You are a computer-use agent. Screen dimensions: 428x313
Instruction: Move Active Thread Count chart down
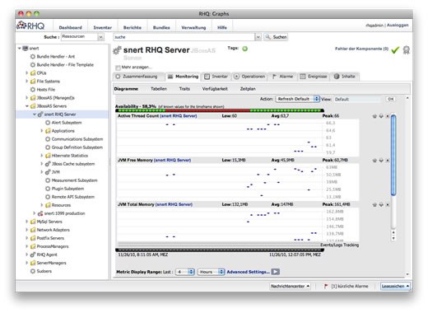click(x=381, y=116)
